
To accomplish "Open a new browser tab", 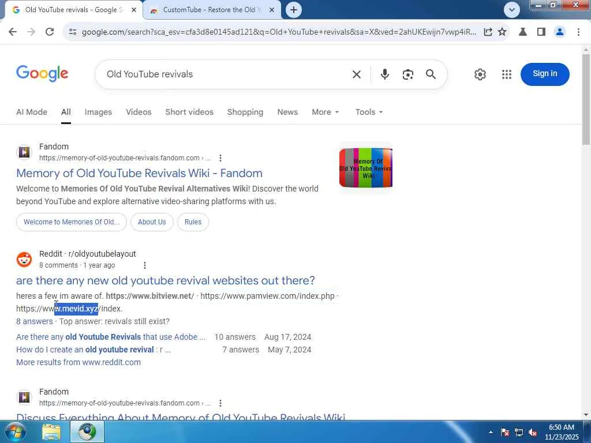I will point(294,10).
